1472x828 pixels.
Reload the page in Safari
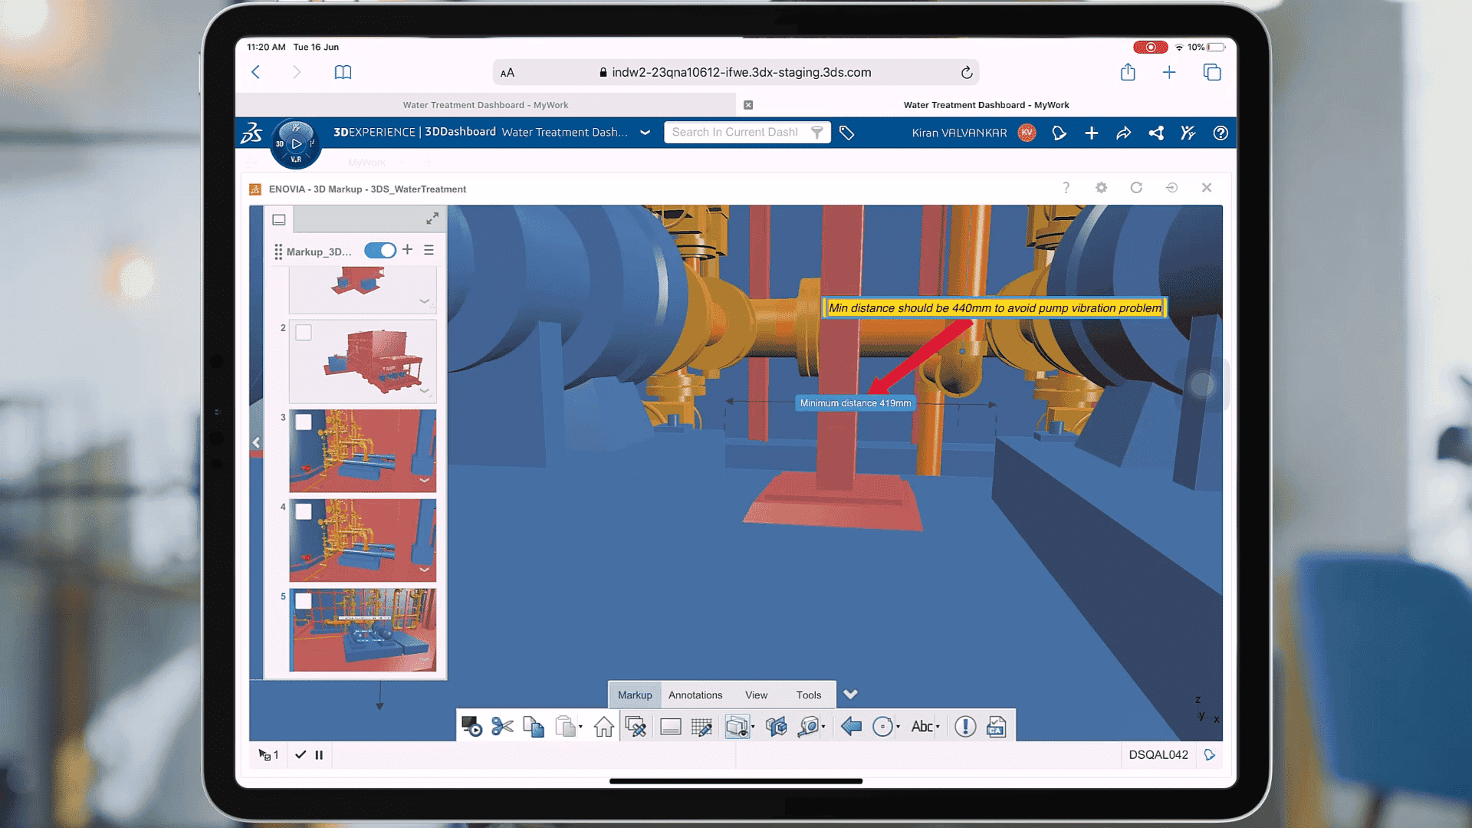pos(967,72)
